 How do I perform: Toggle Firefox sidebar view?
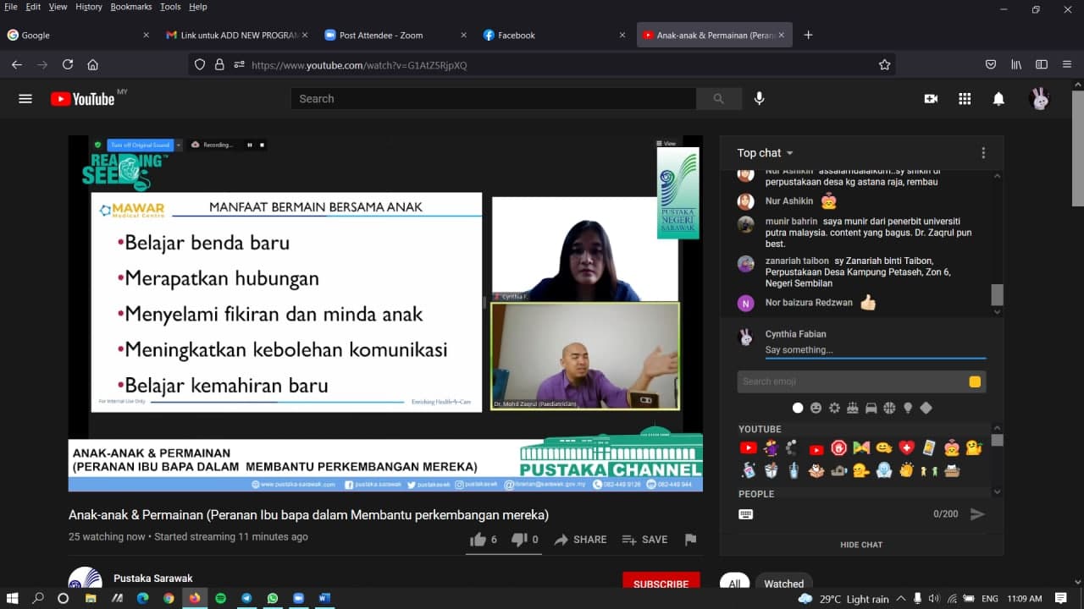click(1042, 65)
